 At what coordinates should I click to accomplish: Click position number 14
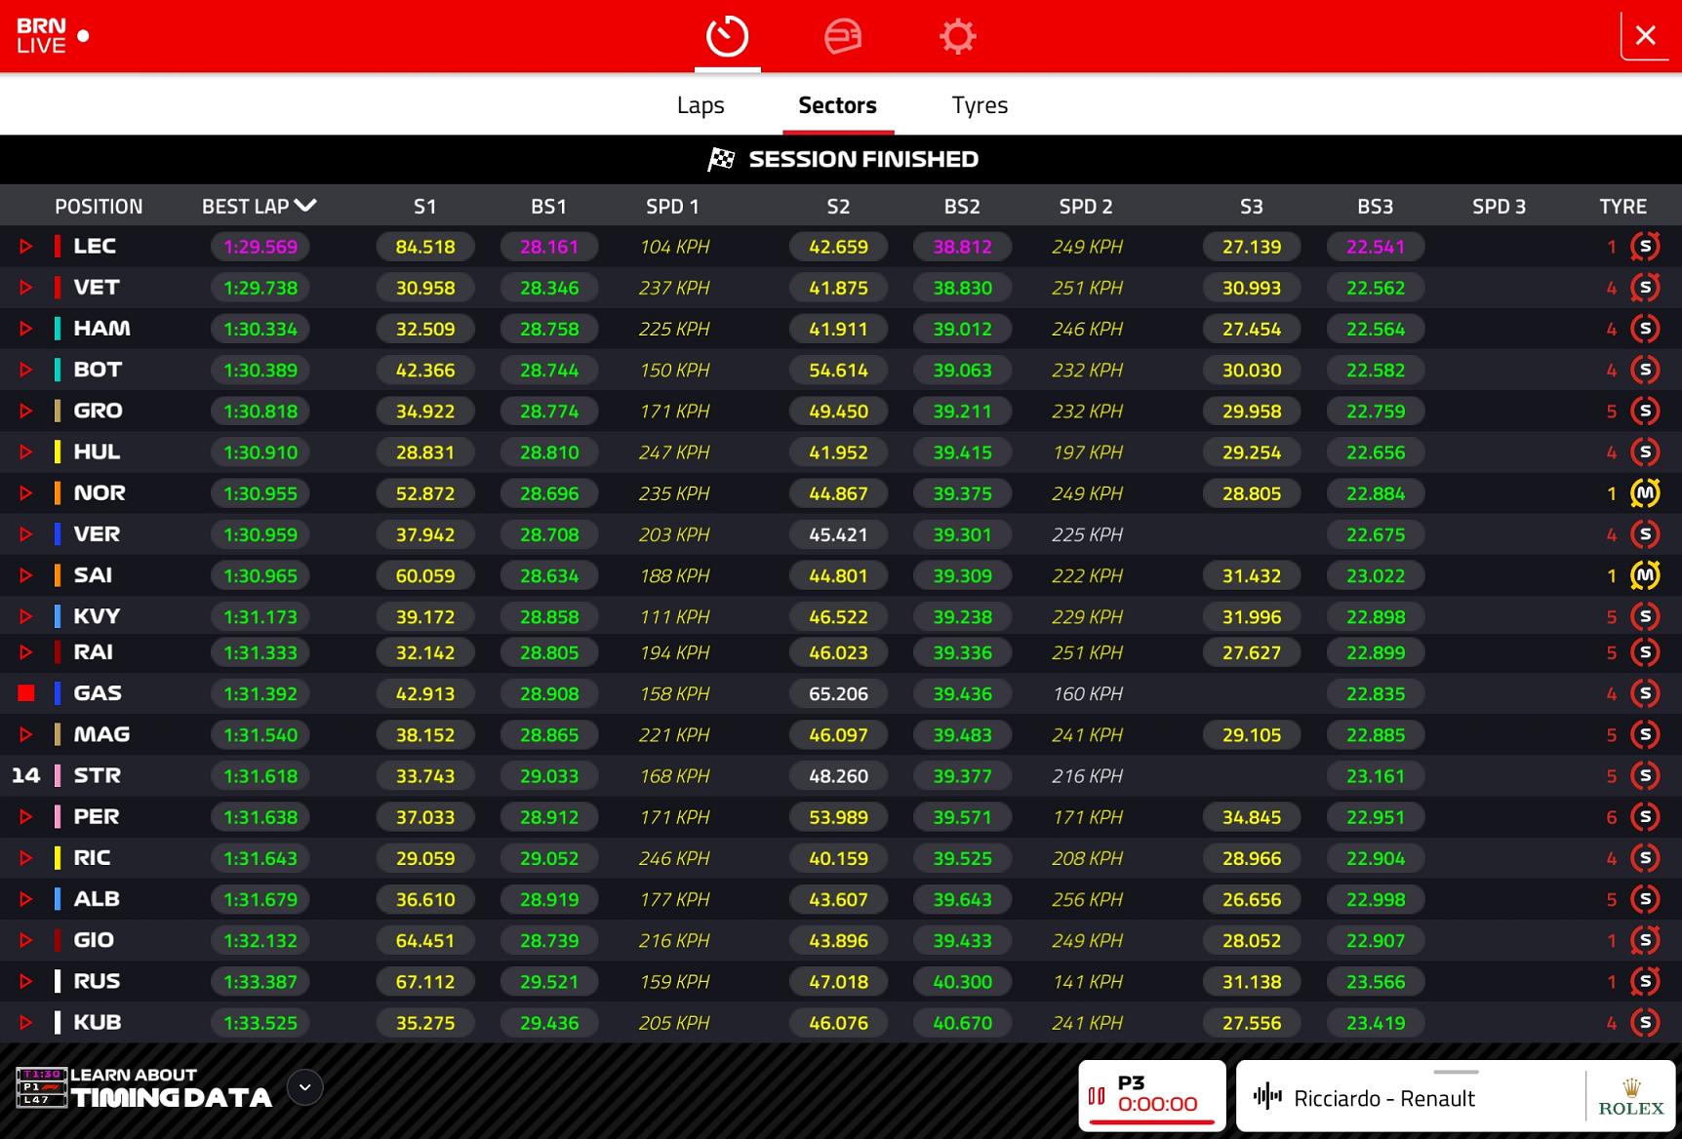point(26,776)
